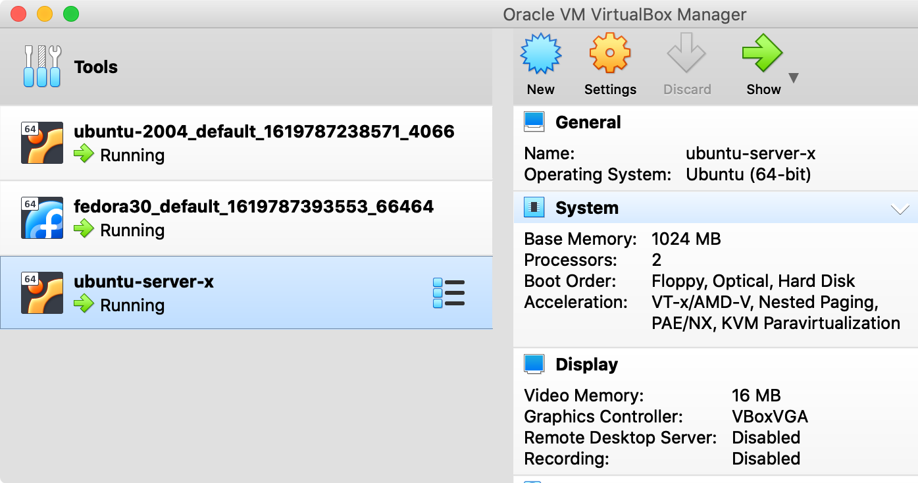Click the Display section header
The width and height of the screenshot is (918, 483).
[x=586, y=365]
